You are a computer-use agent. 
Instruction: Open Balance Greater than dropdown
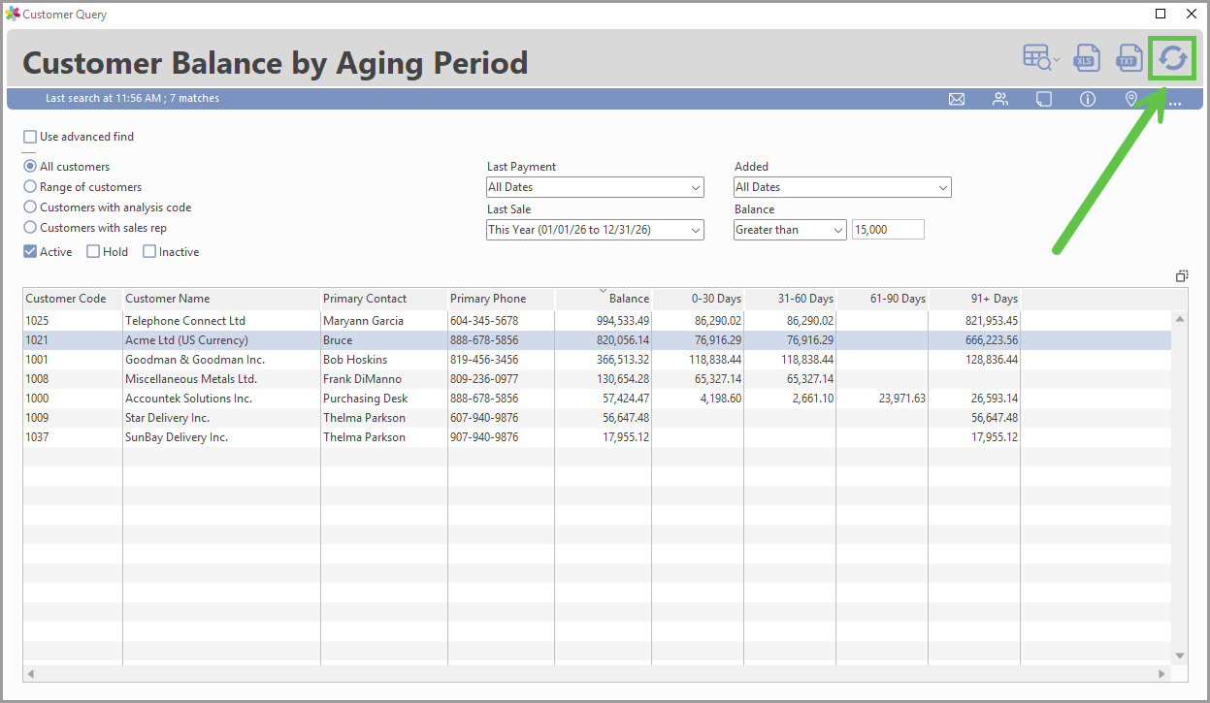[790, 230]
